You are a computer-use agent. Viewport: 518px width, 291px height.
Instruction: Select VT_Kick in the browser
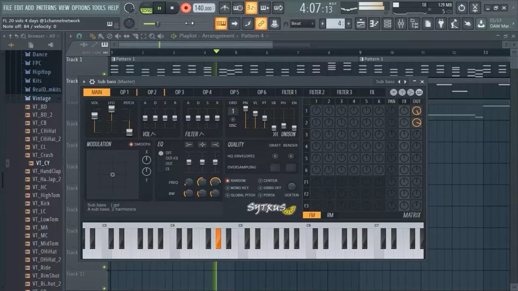pyautogui.click(x=41, y=203)
